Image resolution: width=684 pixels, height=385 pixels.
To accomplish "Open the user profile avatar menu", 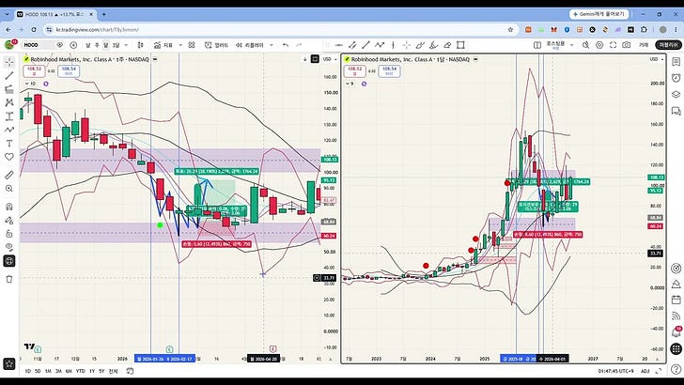I will [8, 44].
